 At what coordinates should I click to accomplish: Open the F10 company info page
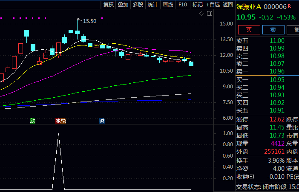183,4
